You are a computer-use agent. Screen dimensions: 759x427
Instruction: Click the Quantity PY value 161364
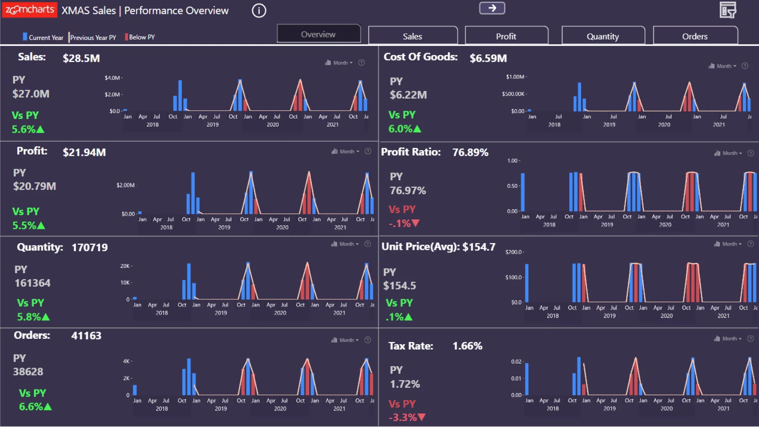coord(33,283)
